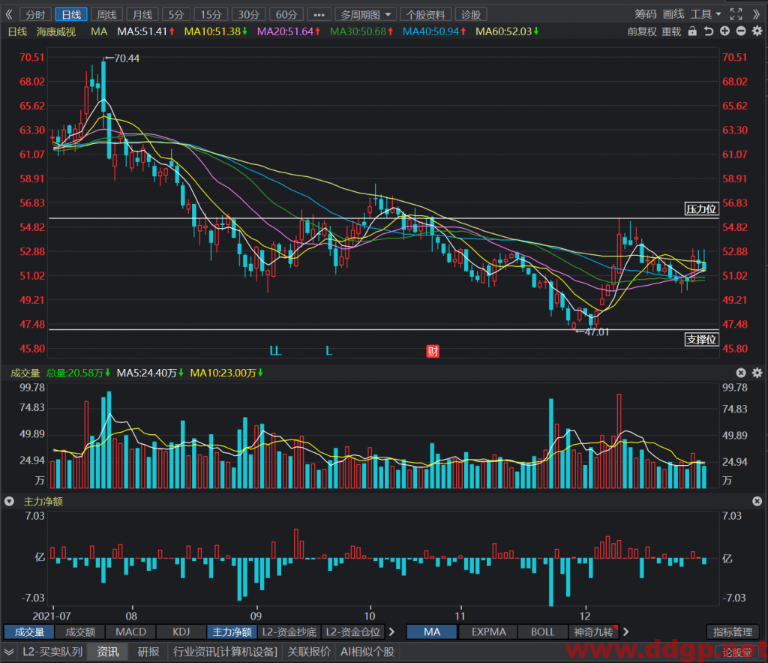Select 成交额 indicator tab

(80, 632)
